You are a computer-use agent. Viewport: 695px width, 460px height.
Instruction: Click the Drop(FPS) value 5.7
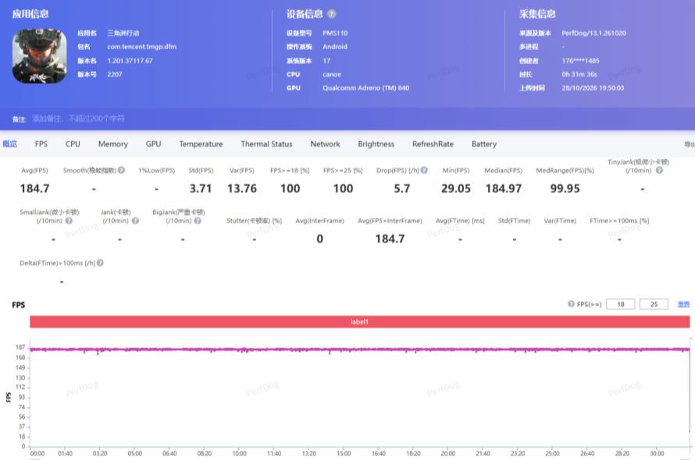click(402, 188)
